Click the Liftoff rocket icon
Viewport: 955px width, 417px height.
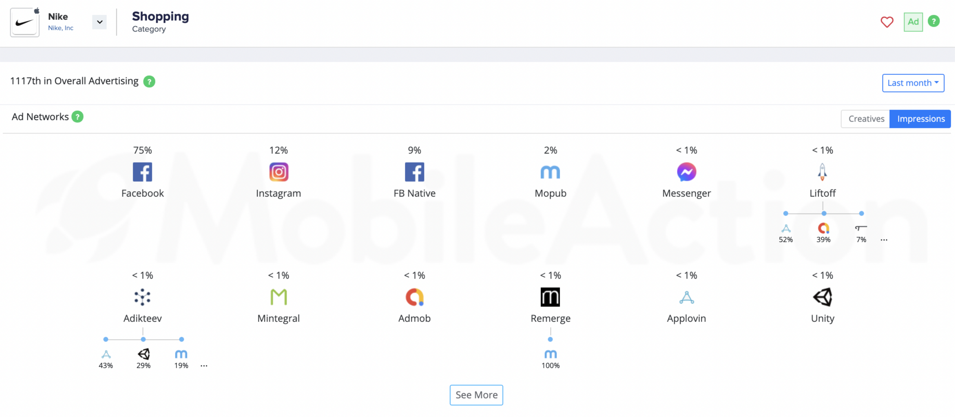pos(823,172)
